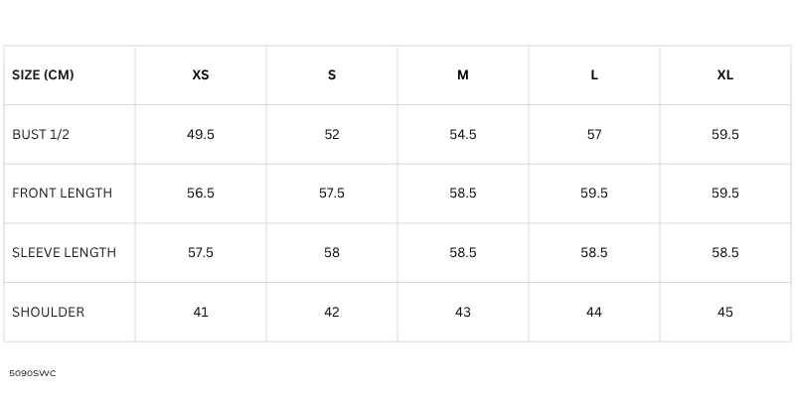Click bust value 54.5 for size M
Viewport: 795px width, 397px height.
coord(463,135)
